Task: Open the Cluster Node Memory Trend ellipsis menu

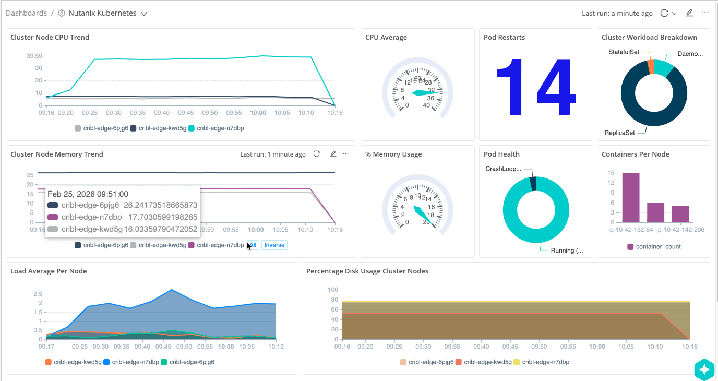Action: click(345, 153)
